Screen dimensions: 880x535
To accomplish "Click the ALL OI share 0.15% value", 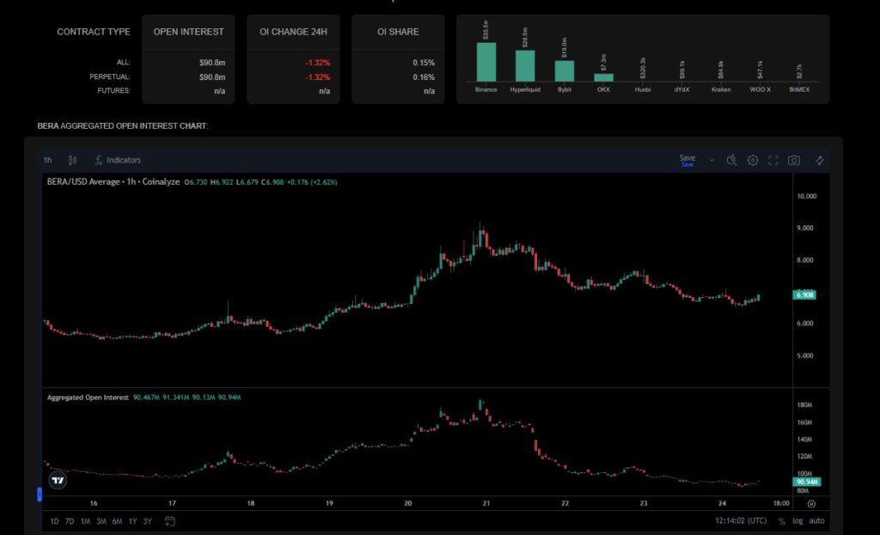I will coord(424,62).
